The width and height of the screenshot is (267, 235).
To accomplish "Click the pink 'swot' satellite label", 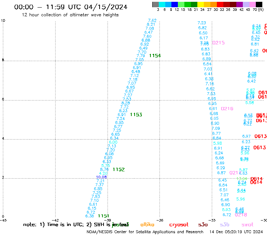I will click(248, 225).
